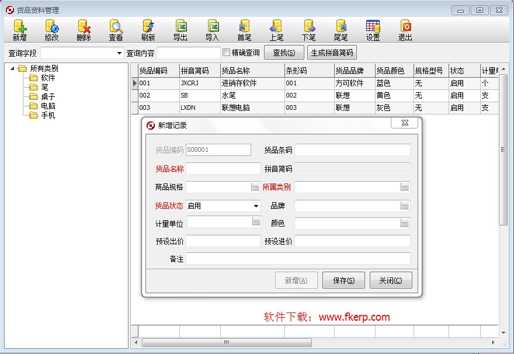Screen dimensions: 514x354
Task: Click the 货品条码 input field
Action: (352, 150)
